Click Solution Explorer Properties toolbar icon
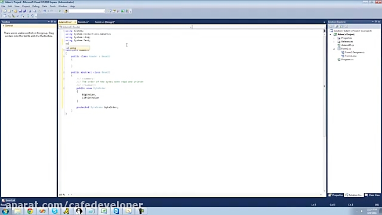Viewport: 382px width, 215px height. coord(331,26)
